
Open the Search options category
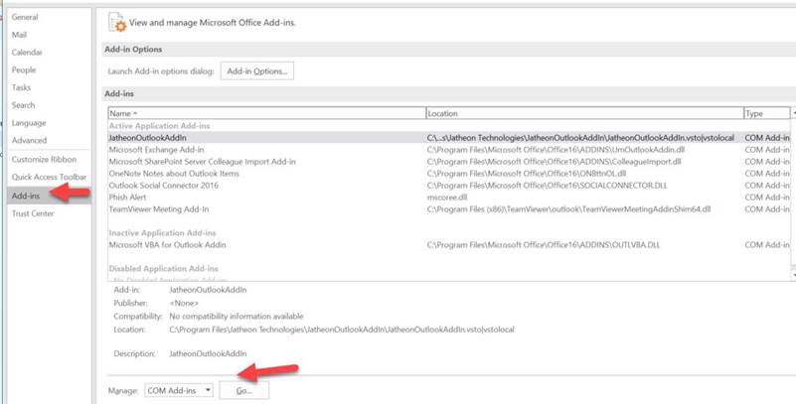(x=23, y=105)
